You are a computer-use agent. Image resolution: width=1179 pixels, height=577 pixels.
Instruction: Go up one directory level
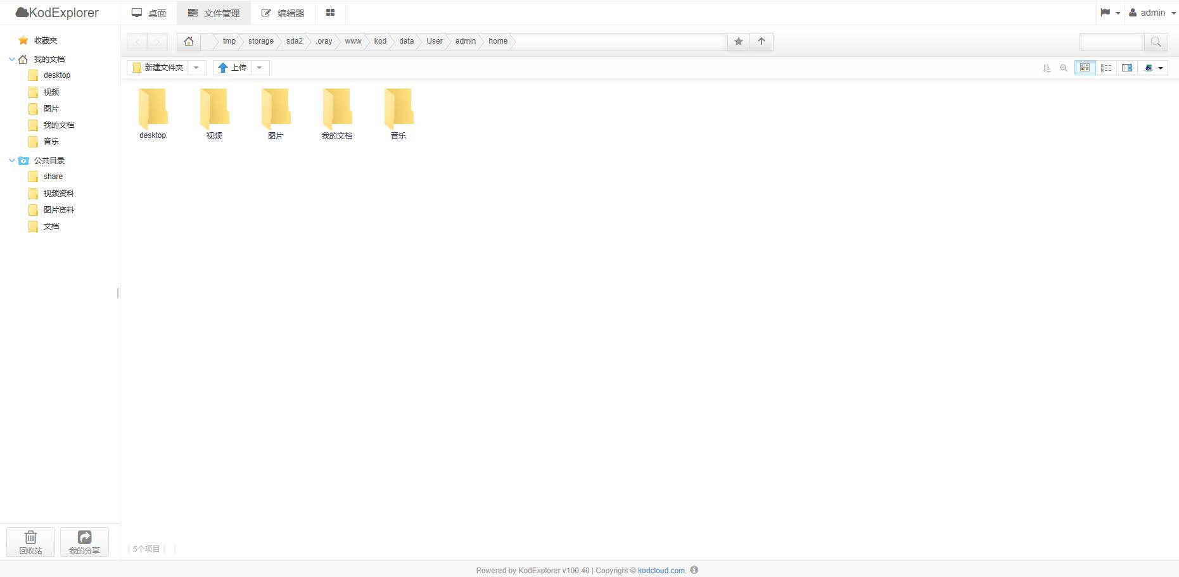tap(762, 41)
